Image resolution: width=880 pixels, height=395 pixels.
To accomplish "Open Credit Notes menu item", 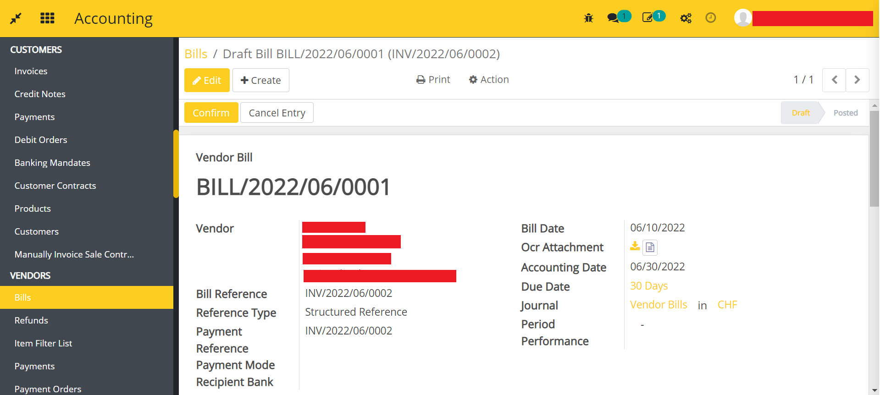I will click(x=40, y=94).
